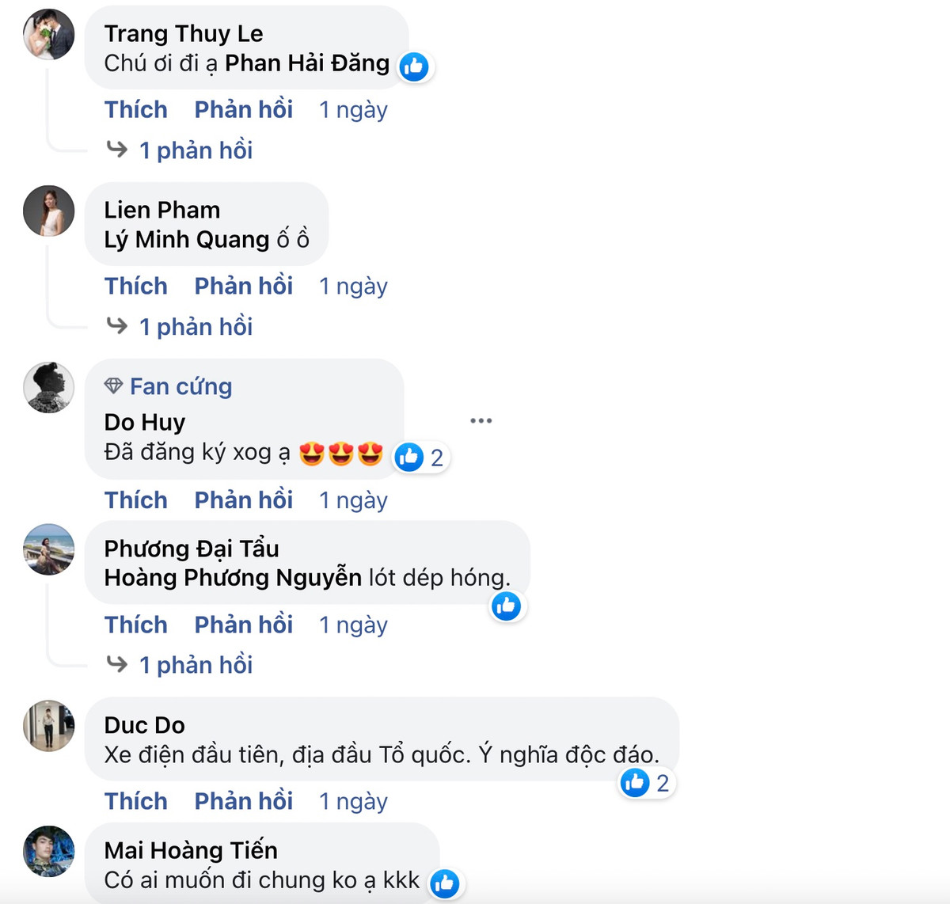Open the Hoàng Phương Nguyễn profile mention
950x904 pixels.
click(x=234, y=578)
